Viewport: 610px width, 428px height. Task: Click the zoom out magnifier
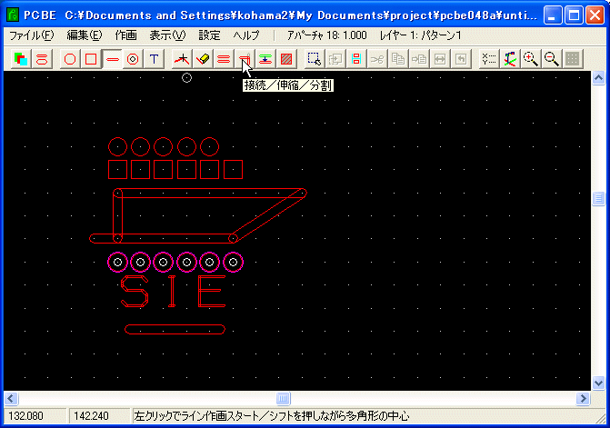coord(551,59)
